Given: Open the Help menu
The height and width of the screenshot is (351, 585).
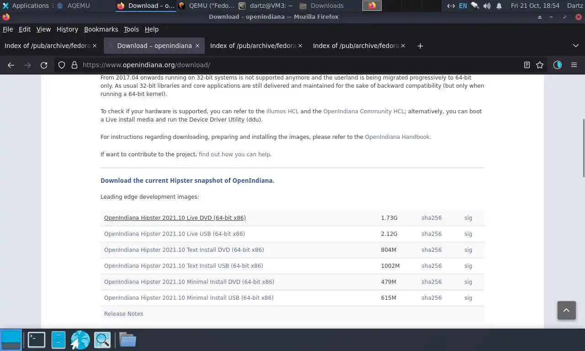Looking at the screenshot, I should (152, 29).
